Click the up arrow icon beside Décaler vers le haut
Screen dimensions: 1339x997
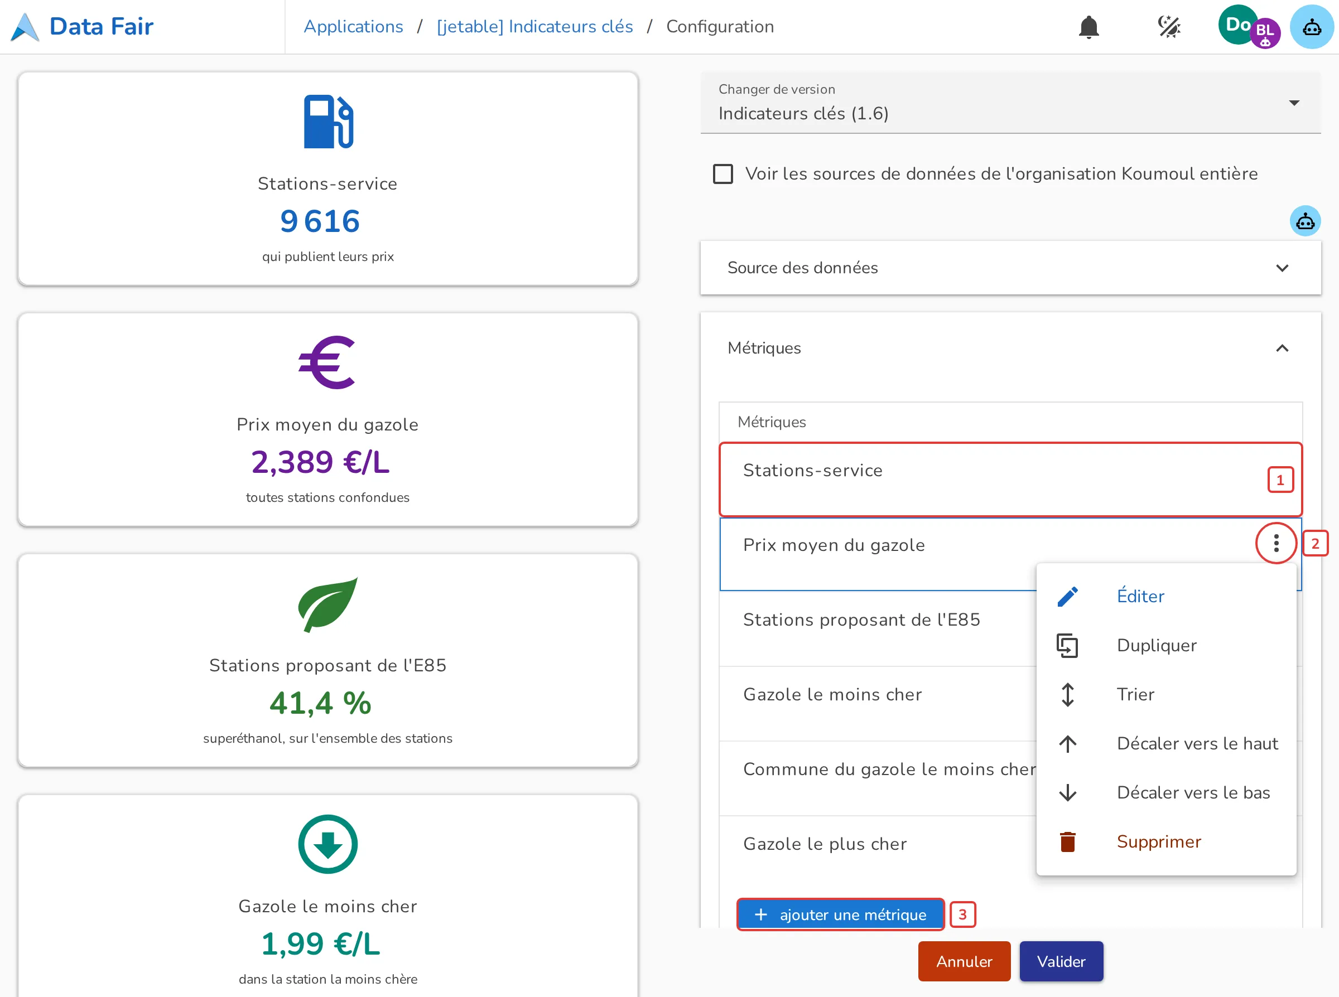pyautogui.click(x=1067, y=743)
